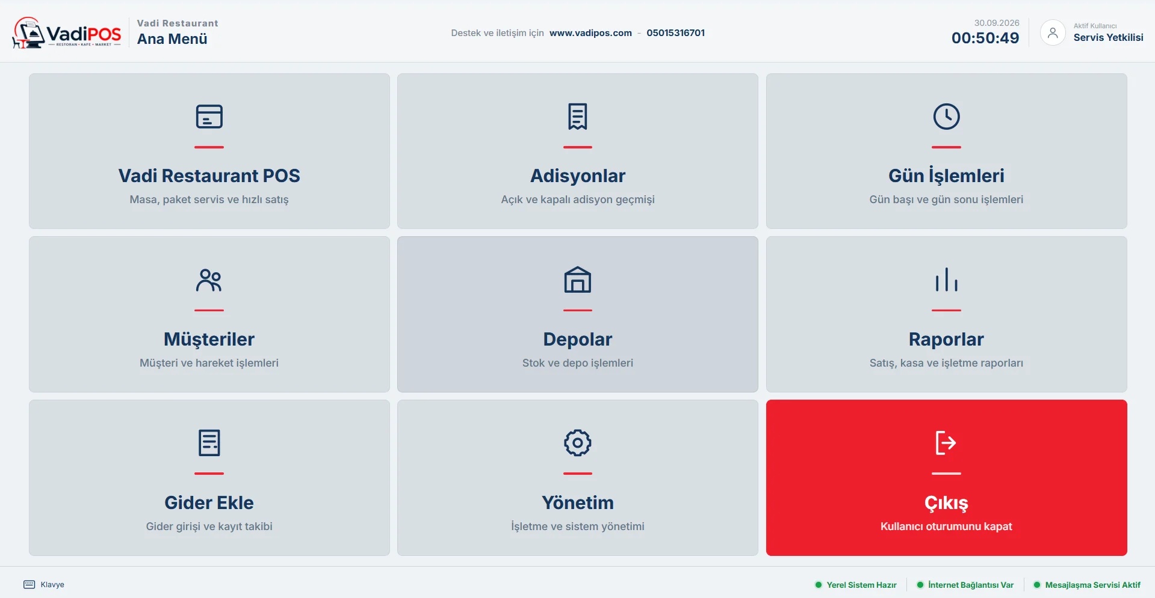Click the active user avatar icon
Viewport: 1155px width, 598px height.
pos(1053,32)
